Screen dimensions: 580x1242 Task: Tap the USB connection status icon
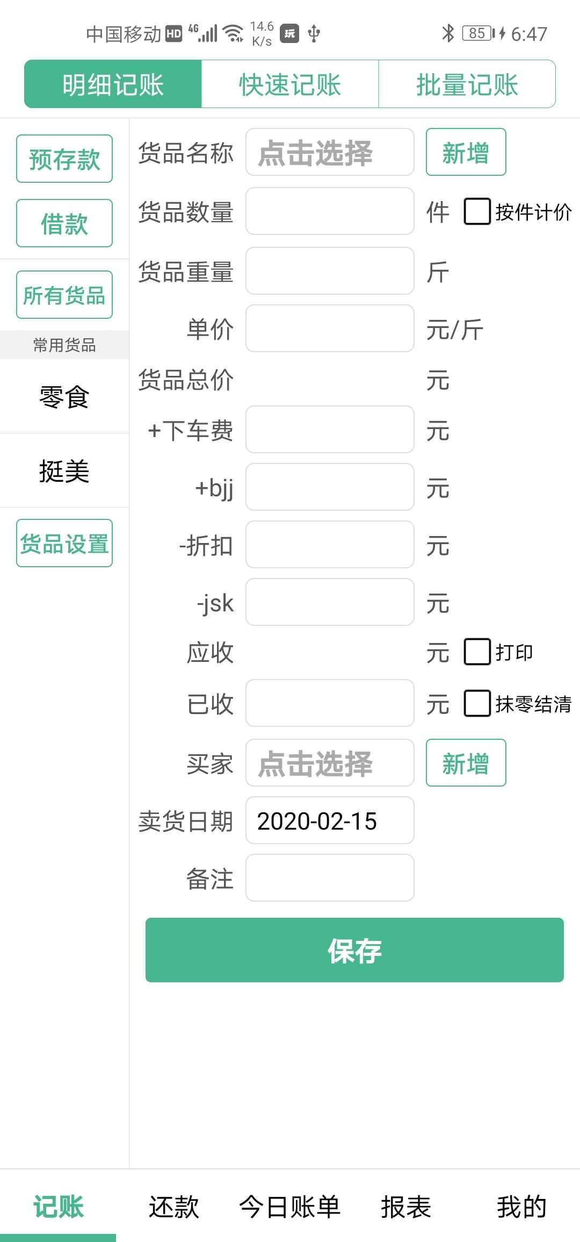pyautogui.click(x=314, y=34)
